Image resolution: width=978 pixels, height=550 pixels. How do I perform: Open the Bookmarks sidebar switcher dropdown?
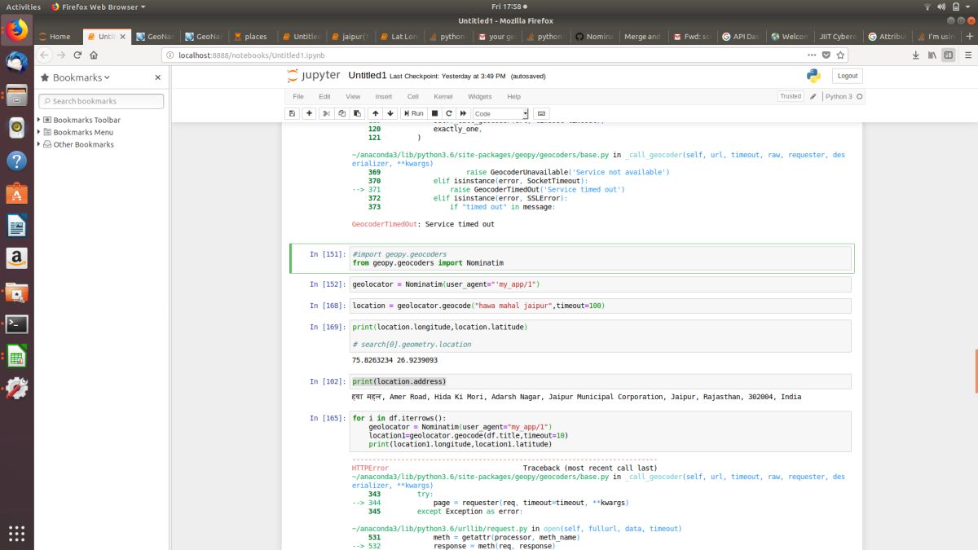75,77
